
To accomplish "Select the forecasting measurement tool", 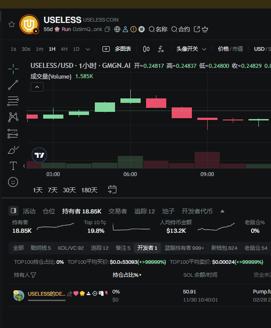I will [x=13, y=133].
